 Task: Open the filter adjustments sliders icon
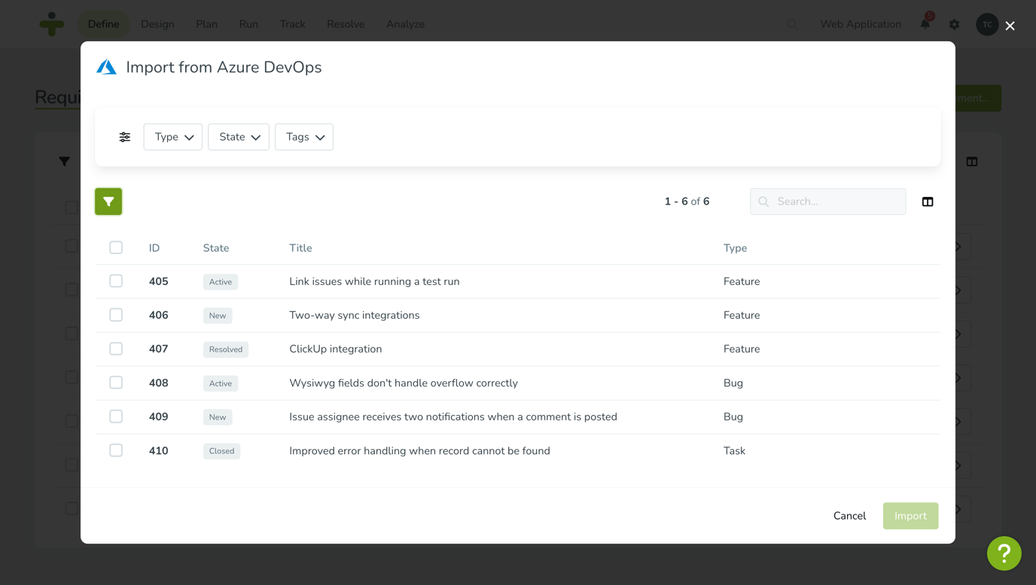click(124, 136)
